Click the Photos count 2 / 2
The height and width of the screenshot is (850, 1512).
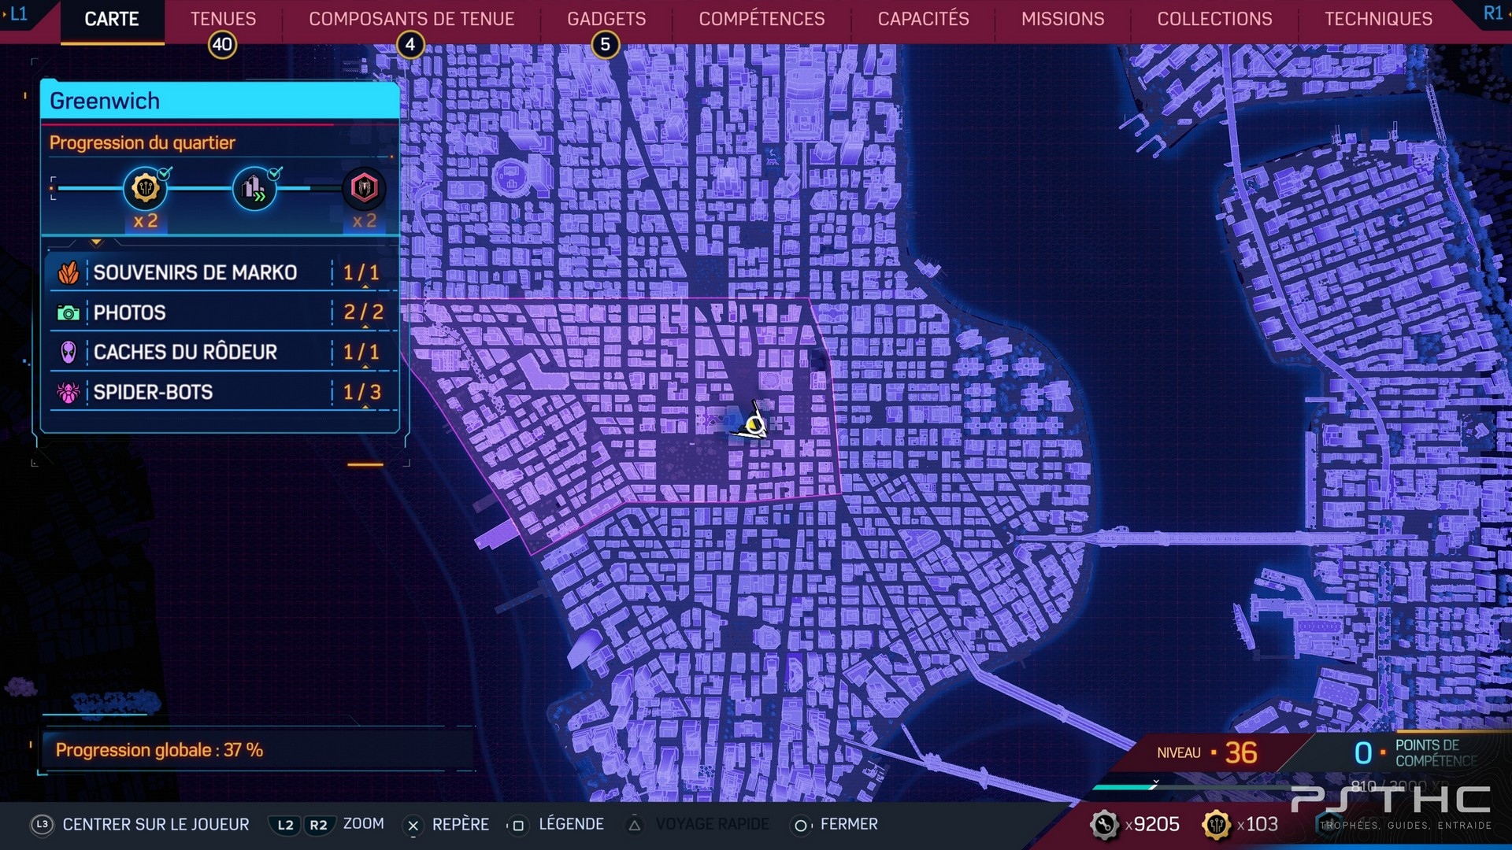coord(363,312)
